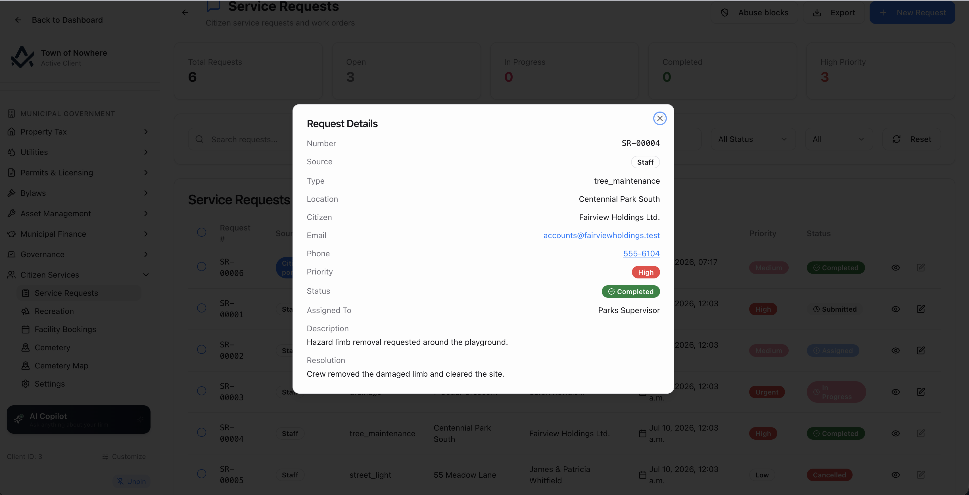Open Service Requests in the sidebar
Image resolution: width=969 pixels, height=495 pixels.
pyautogui.click(x=79, y=293)
